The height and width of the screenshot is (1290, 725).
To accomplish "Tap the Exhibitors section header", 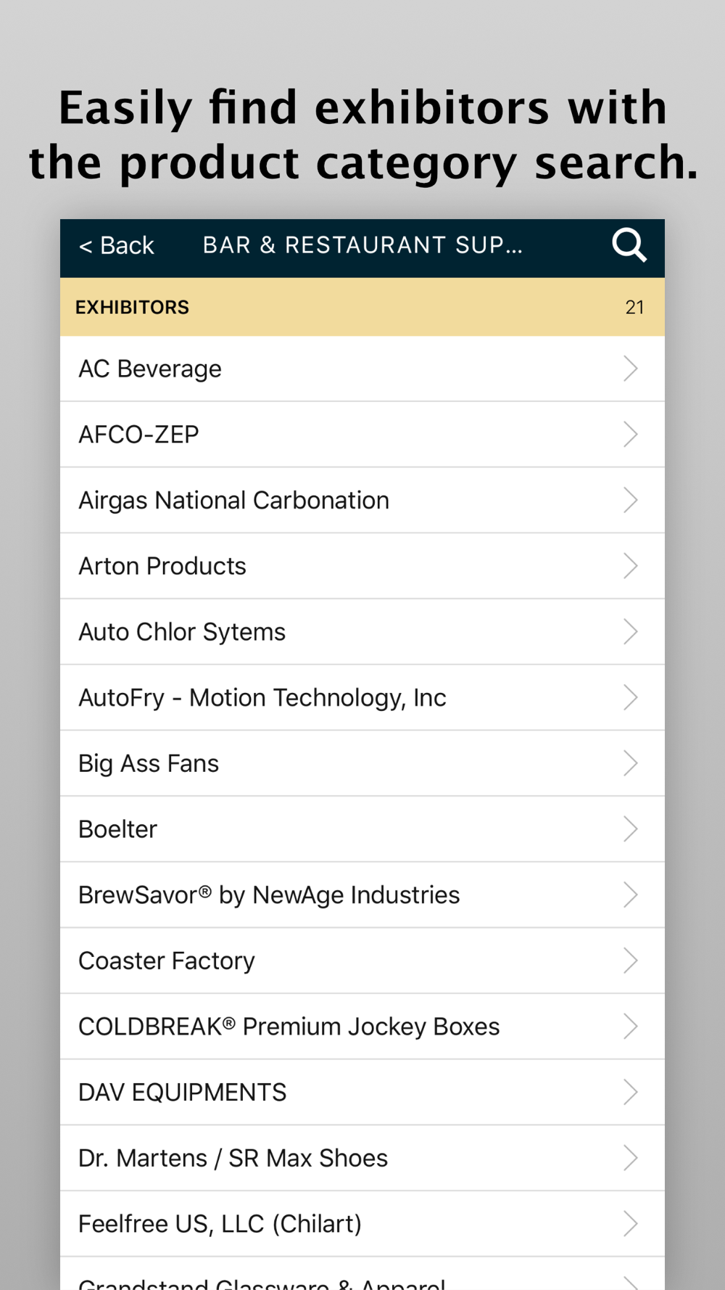I will 132,307.
